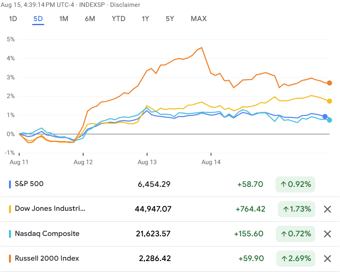340x272 pixels.
Task: Remove Nasdaq Composite from comparison
Action: pyautogui.click(x=327, y=234)
